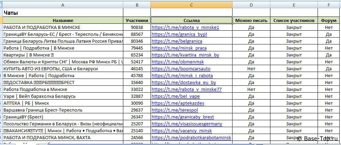Screen dimensions: 341x145
Task: Follow the t.me/belgranica hyperlink
Action: (175, 41)
